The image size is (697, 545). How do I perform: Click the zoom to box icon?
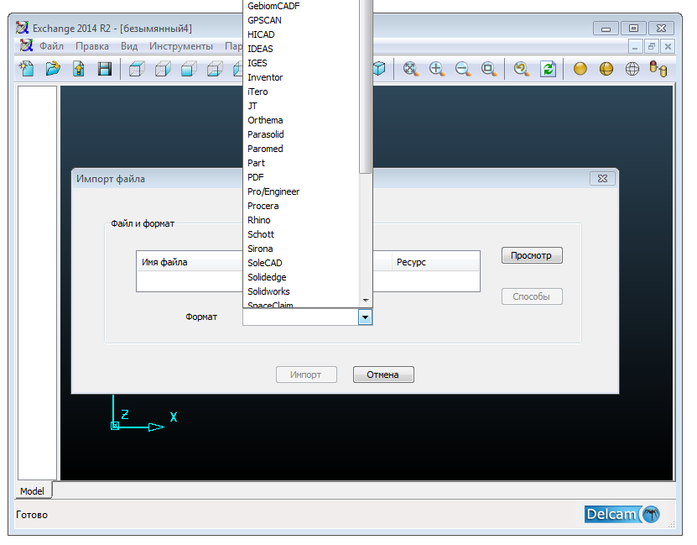pyautogui.click(x=489, y=69)
